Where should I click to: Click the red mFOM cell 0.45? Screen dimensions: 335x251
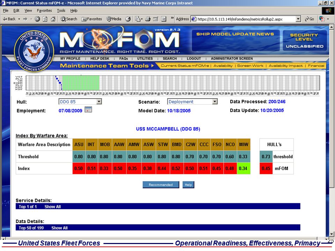(x=266, y=168)
